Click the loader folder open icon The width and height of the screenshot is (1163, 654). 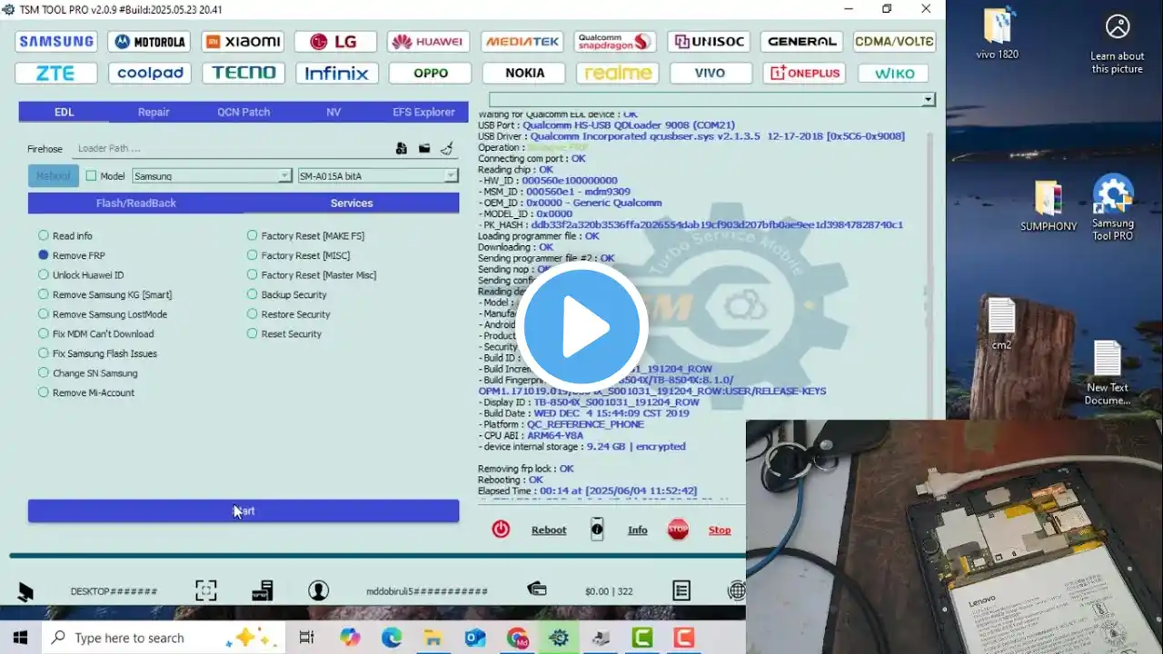[424, 148]
